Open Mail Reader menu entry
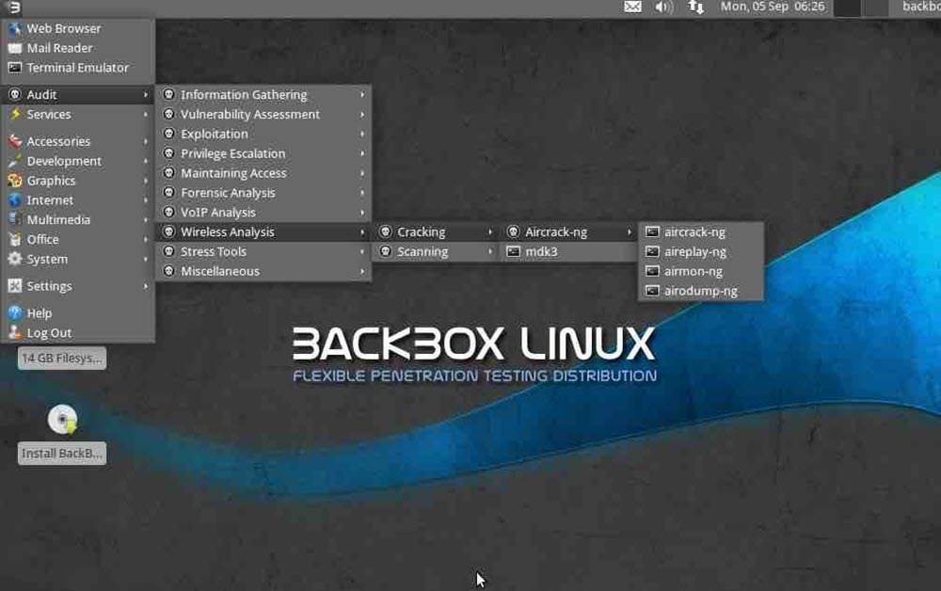The image size is (941, 591). click(78, 48)
